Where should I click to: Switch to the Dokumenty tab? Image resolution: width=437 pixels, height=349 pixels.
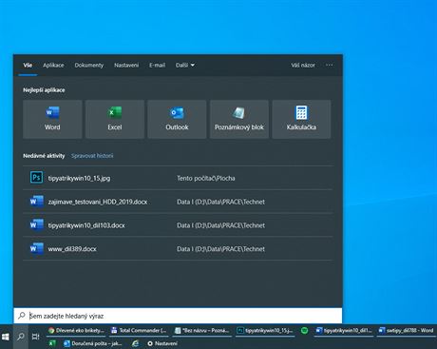[89, 65]
